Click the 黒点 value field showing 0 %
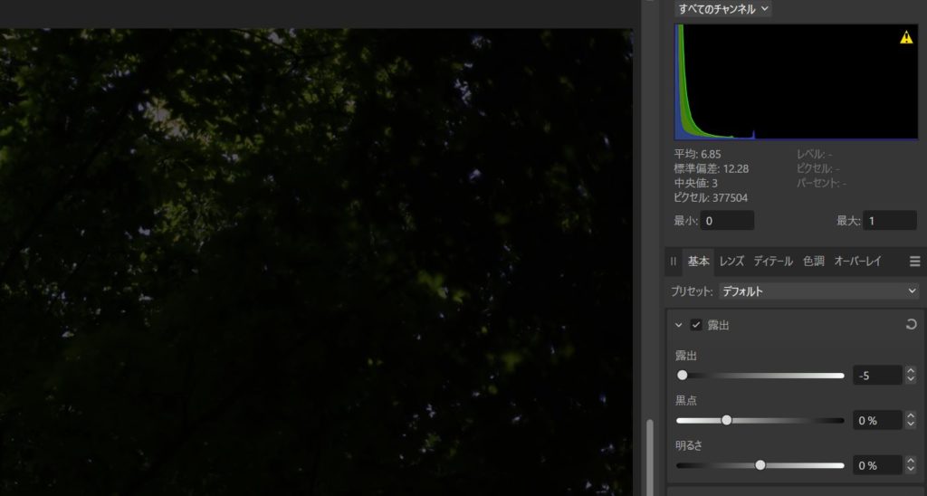Screen dimensions: 927x496 [877, 420]
